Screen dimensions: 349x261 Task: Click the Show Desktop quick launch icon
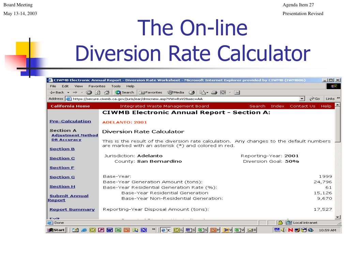[75, 230]
